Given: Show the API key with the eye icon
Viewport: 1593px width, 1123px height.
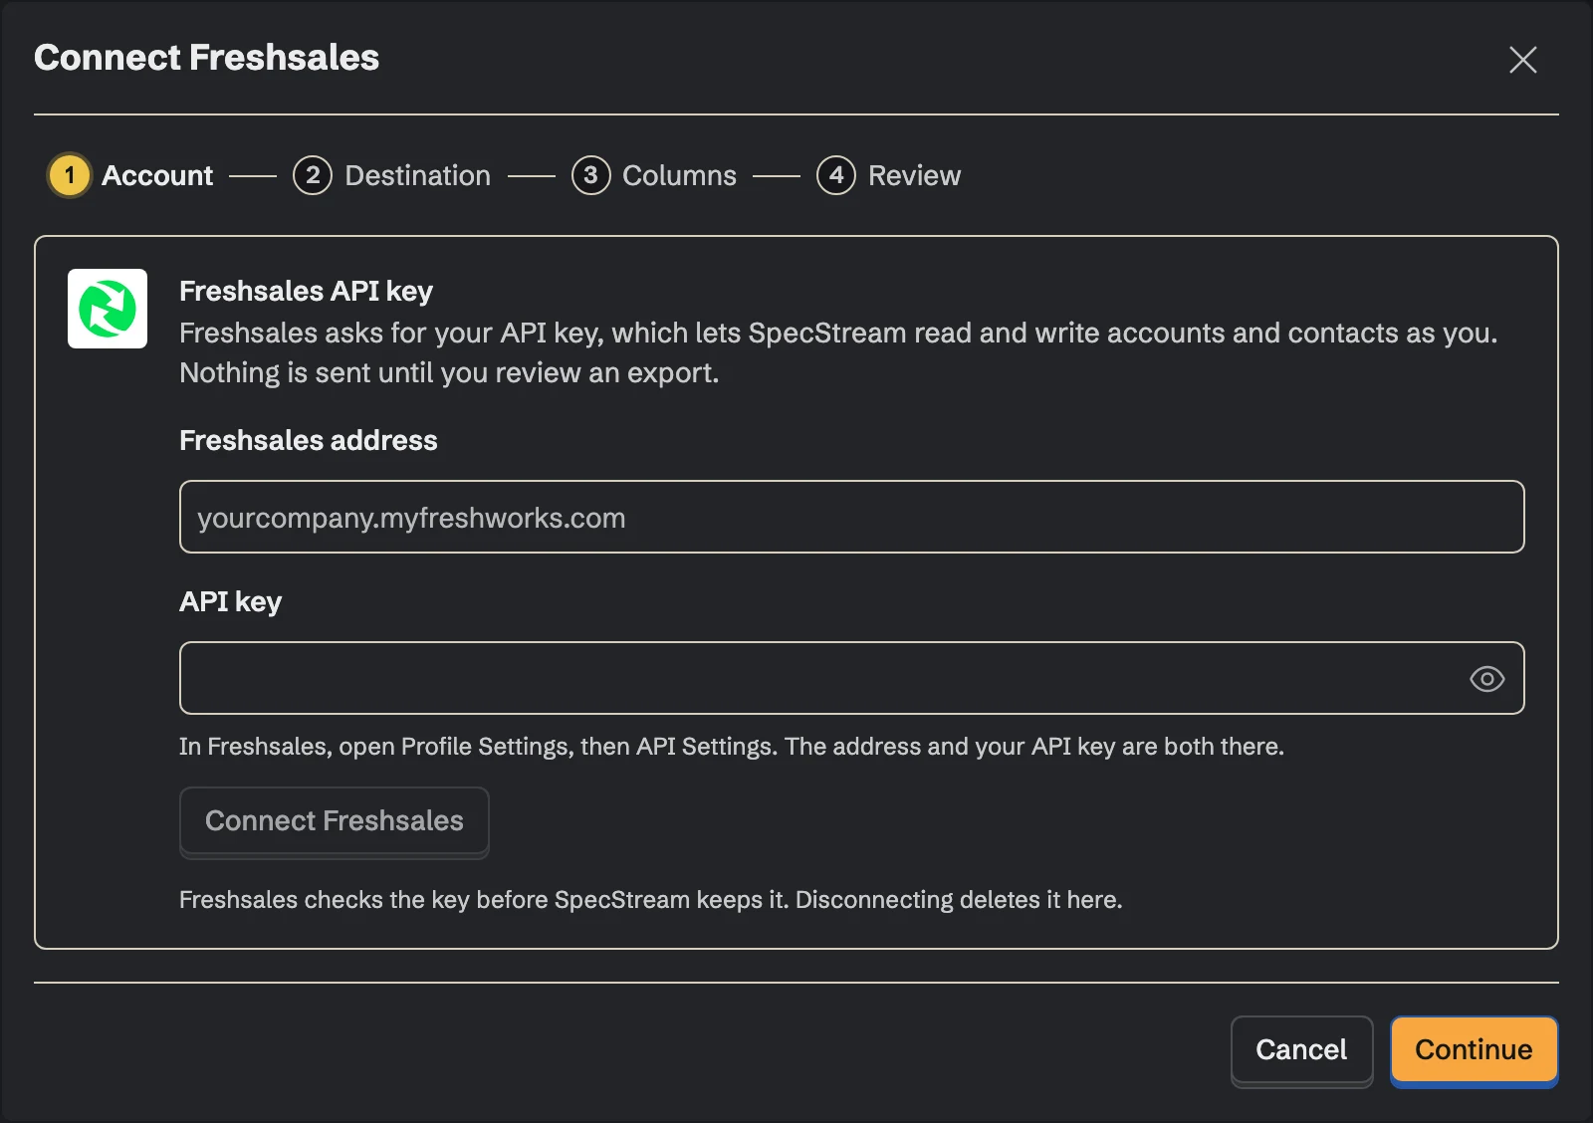Looking at the screenshot, I should tap(1486, 679).
